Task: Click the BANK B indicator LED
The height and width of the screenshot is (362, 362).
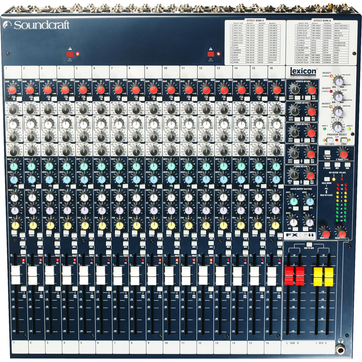Action: [x=350, y=129]
